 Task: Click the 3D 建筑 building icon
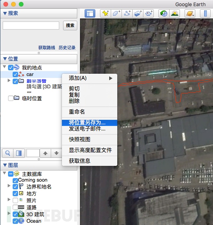click(x=21, y=214)
